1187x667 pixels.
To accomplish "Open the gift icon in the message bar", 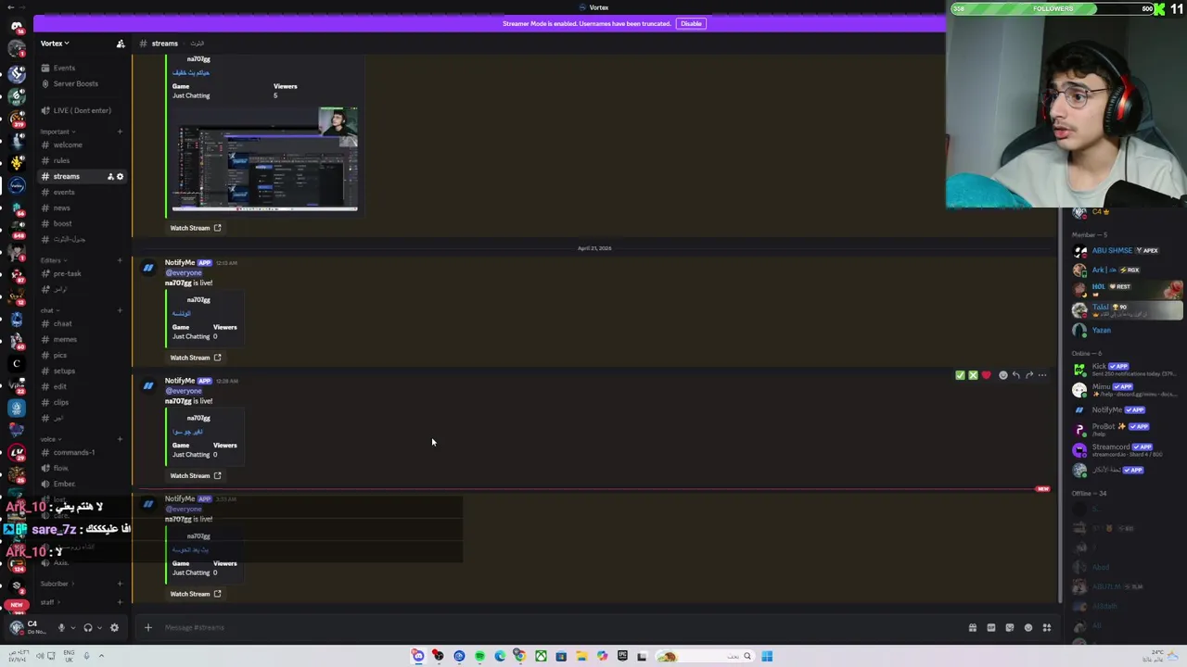I will 973,627.
